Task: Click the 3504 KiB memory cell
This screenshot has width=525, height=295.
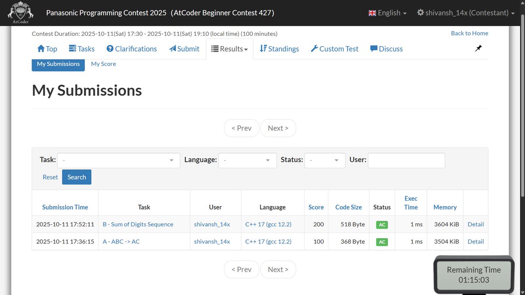Action: click(447, 241)
